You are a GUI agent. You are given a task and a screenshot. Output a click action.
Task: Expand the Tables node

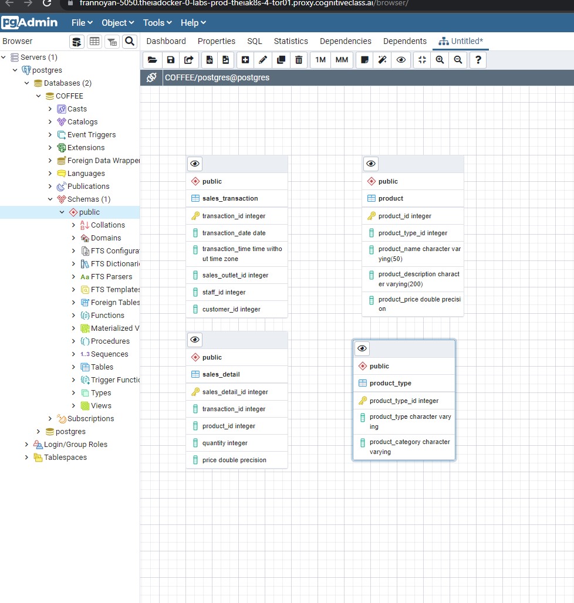[73, 367]
